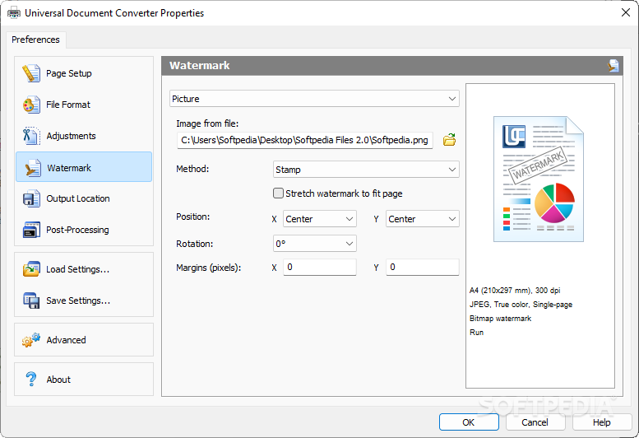Click the 'Position:' label
The width and height of the screenshot is (639, 438).
click(192, 217)
